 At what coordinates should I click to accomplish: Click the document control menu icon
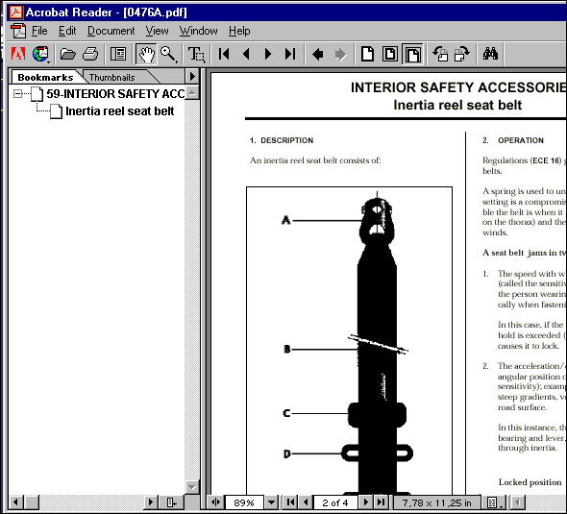tap(18, 31)
